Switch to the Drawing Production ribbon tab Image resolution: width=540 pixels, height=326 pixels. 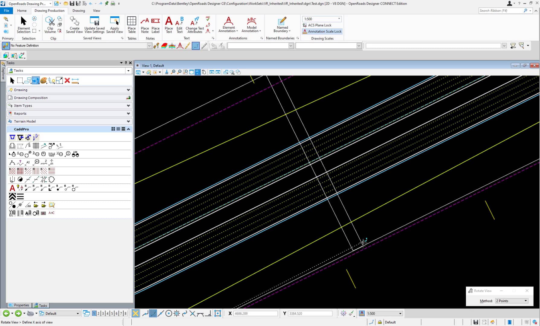[49, 11]
